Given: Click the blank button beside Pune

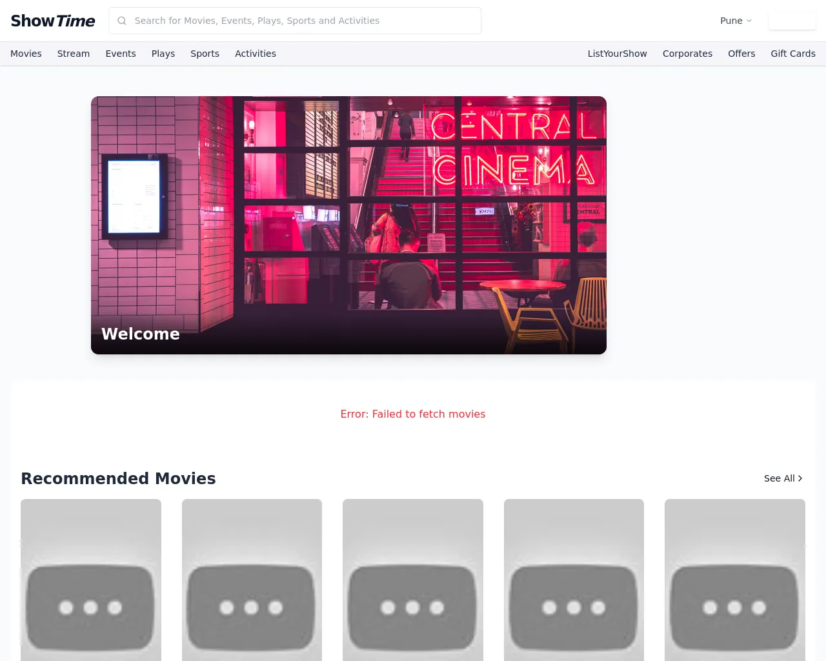Looking at the screenshot, I should (x=792, y=21).
